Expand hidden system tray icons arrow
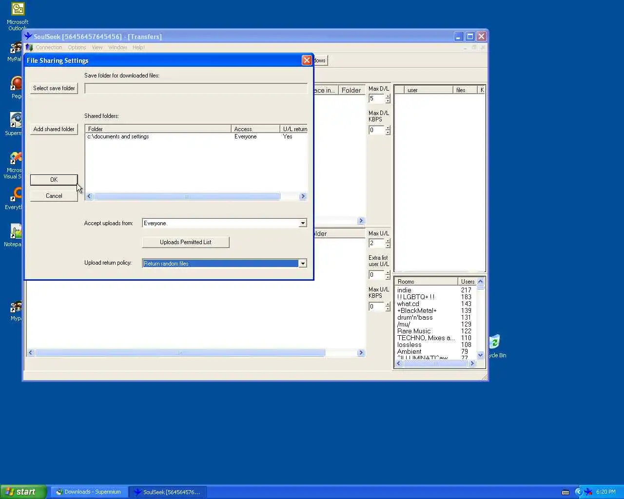 click(x=579, y=492)
